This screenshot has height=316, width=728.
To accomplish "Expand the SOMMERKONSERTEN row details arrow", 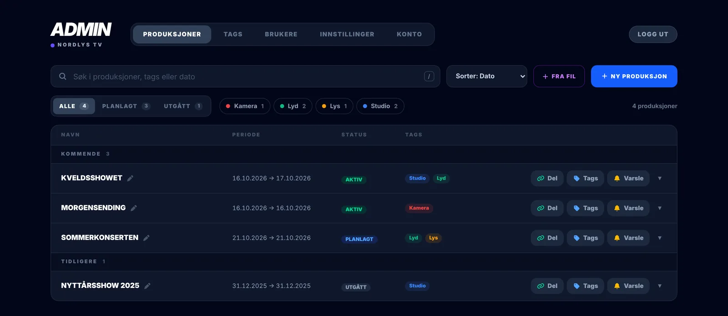I will point(660,238).
